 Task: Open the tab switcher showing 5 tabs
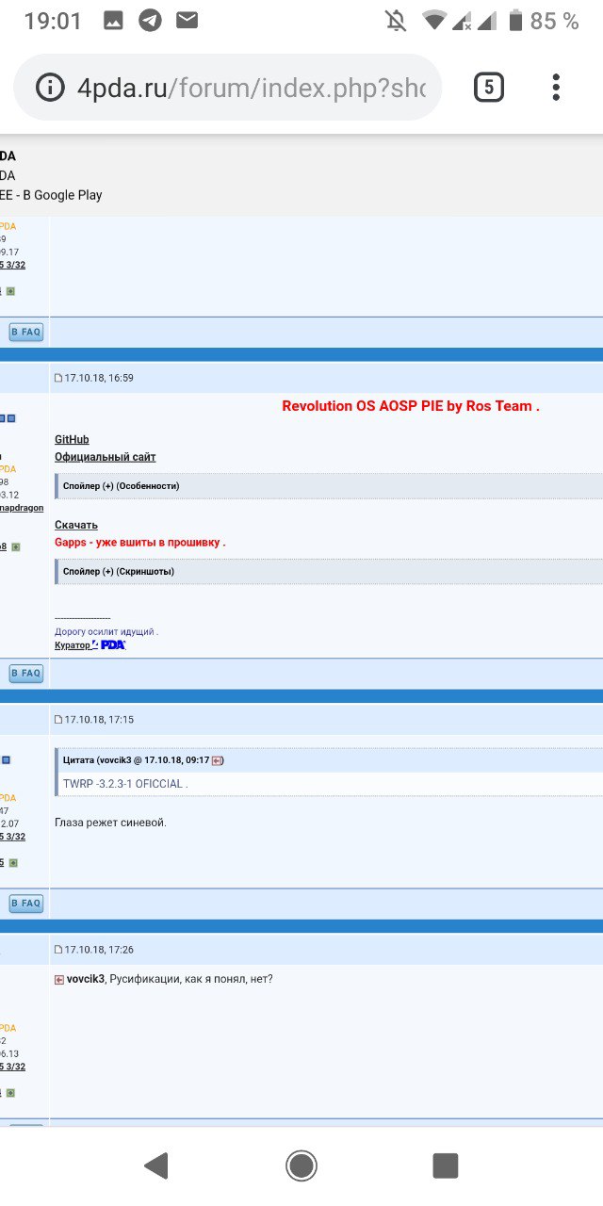pyautogui.click(x=488, y=88)
